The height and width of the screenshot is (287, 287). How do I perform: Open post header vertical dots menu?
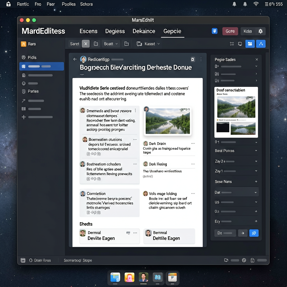[x=201, y=59]
